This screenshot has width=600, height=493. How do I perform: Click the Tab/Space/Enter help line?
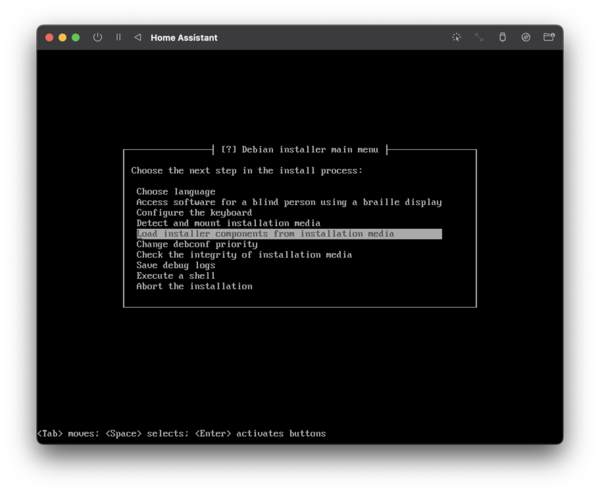point(182,433)
